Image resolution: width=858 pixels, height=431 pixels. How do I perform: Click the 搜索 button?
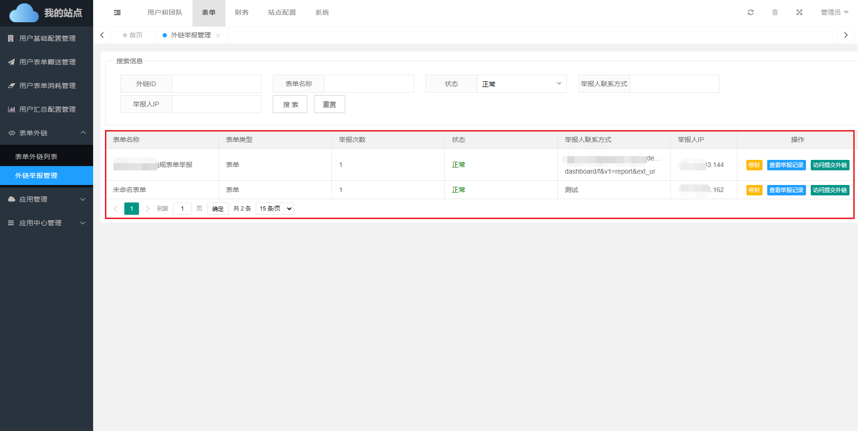point(290,105)
